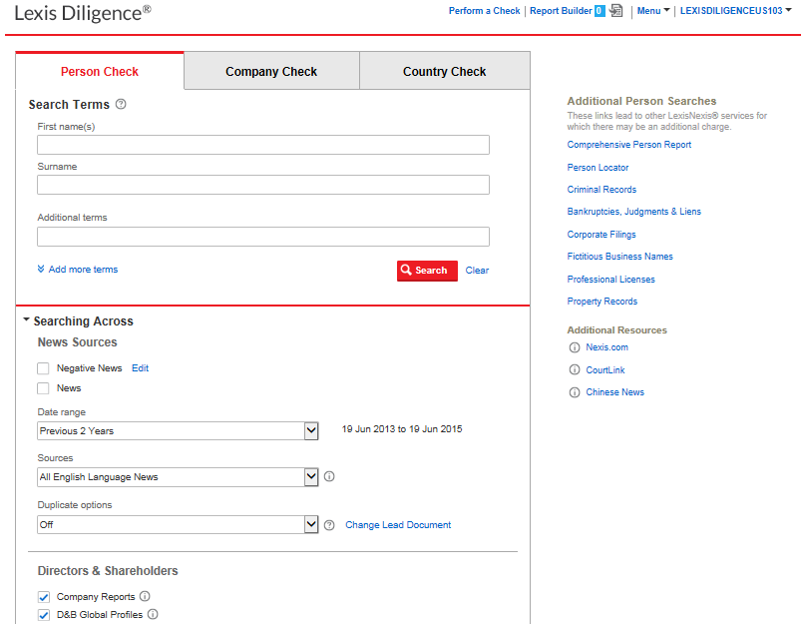Show info for the Sources dropdown
Image resolution: width=806 pixels, height=624 pixels.
tap(329, 476)
